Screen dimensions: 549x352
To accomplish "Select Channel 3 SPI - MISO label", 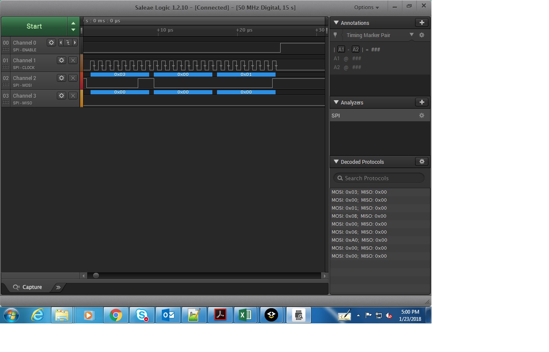I will [x=22, y=103].
